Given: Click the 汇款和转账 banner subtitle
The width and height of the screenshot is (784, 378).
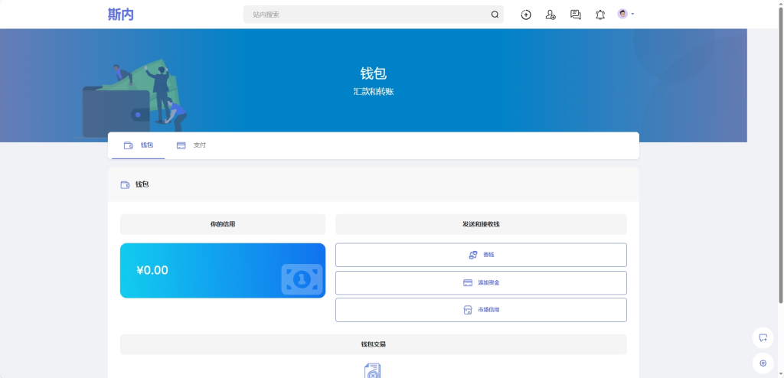Looking at the screenshot, I should pyautogui.click(x=374, y=92).
